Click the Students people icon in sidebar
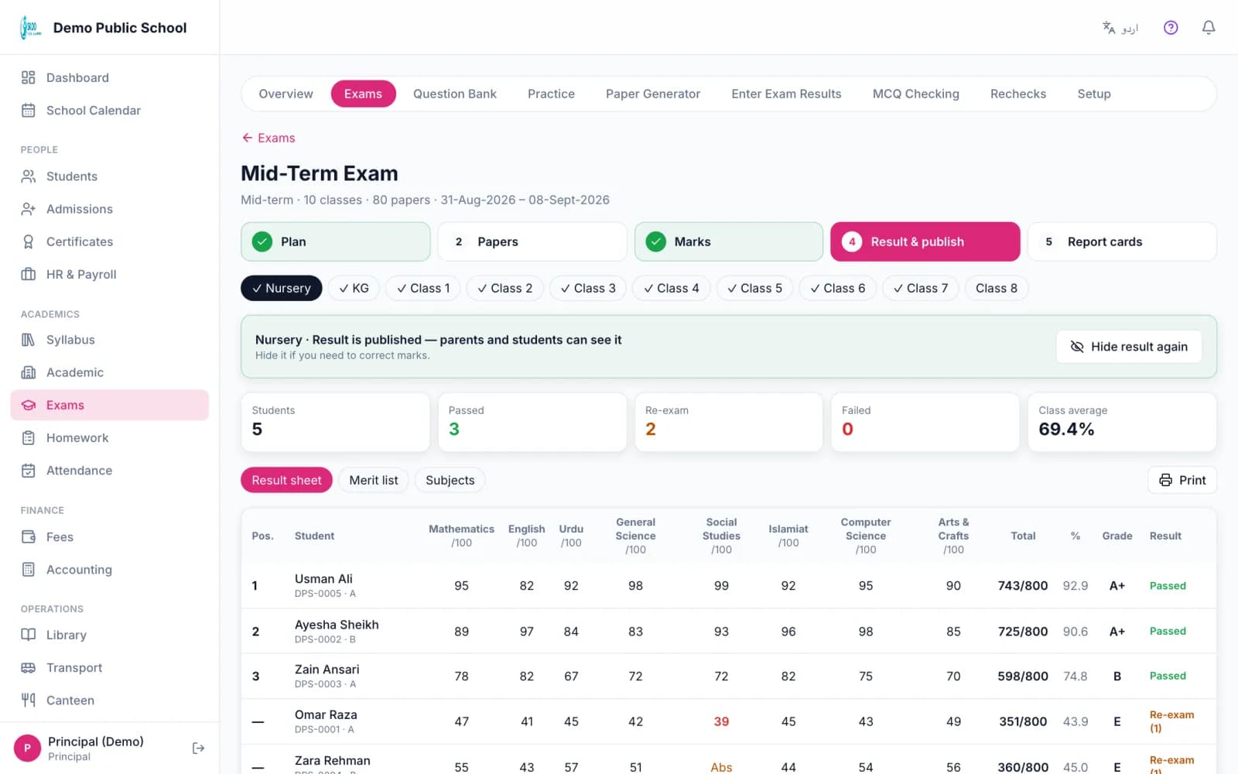Viewport: 1238px width, 774px height. pos(29,176)
